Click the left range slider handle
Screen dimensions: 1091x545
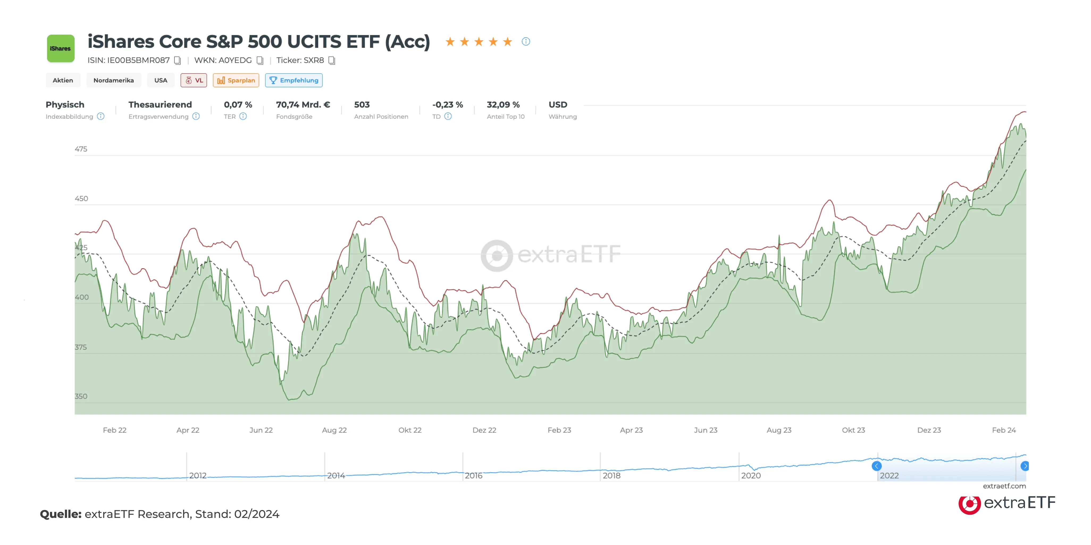pyautogui.click(x=877, y=466)
